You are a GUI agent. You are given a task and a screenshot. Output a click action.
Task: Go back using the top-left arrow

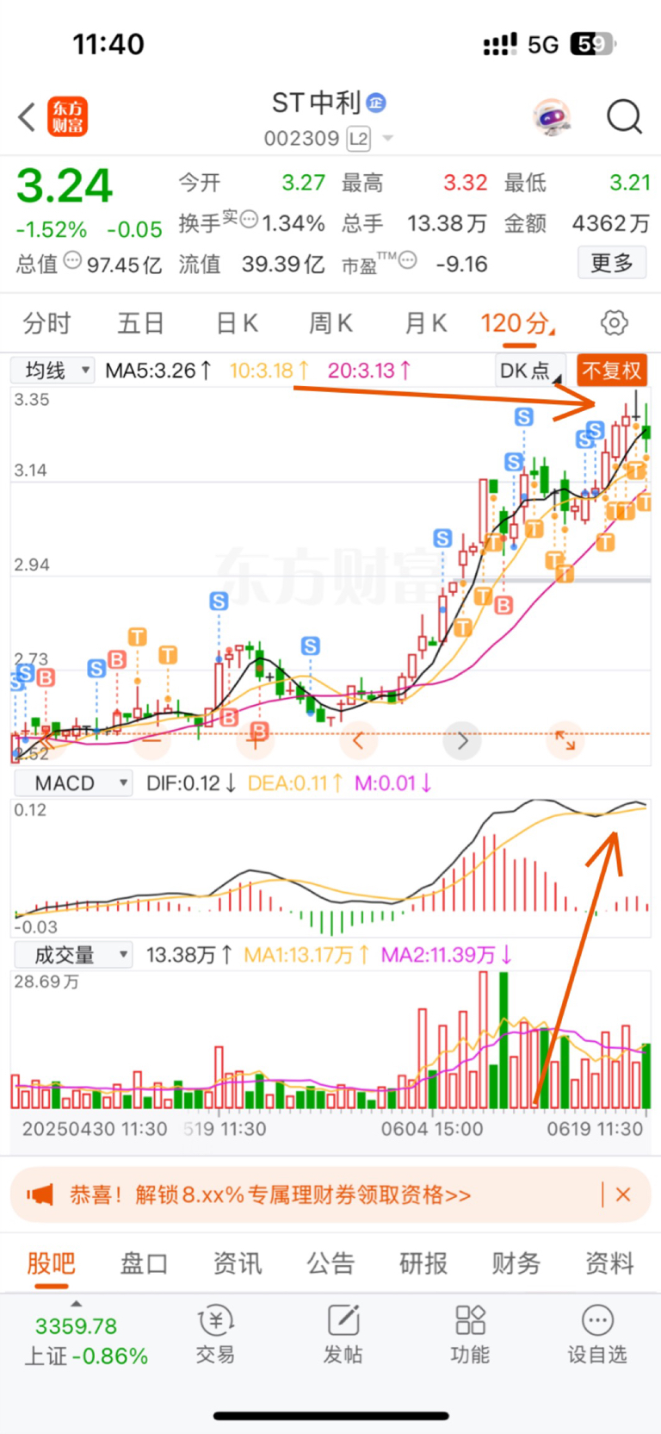click(x=28, y=117)
